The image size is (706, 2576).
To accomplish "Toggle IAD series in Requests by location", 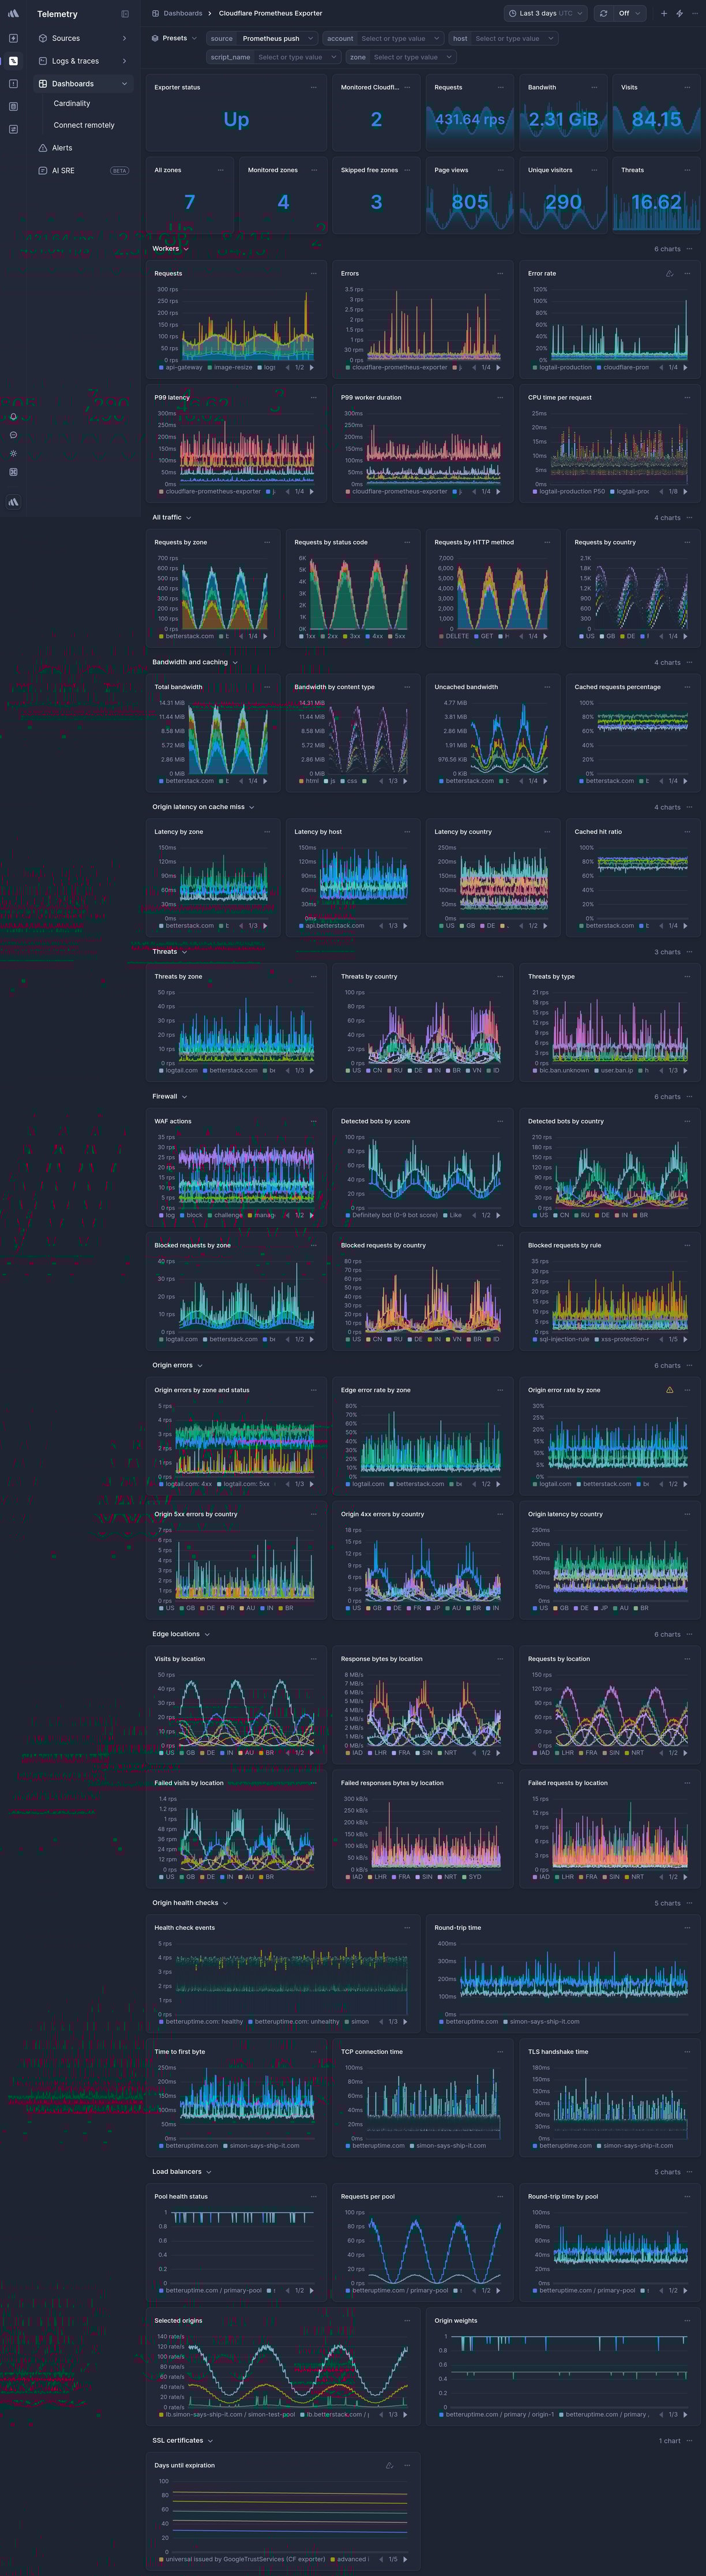I will pyautogui.click(x=541, y=1752).
